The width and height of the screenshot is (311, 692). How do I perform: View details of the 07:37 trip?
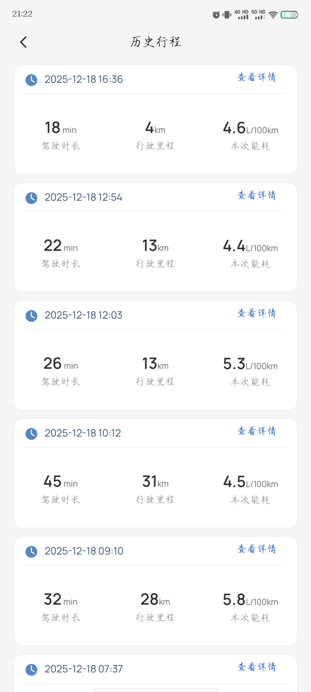[257, 668]
